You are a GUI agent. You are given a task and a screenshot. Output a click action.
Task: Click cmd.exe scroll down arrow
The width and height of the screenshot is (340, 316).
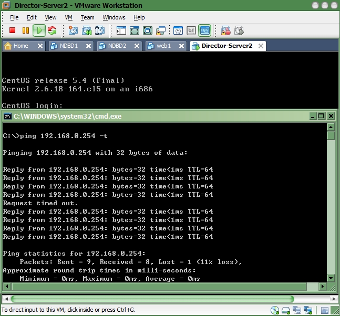[331, 278]
